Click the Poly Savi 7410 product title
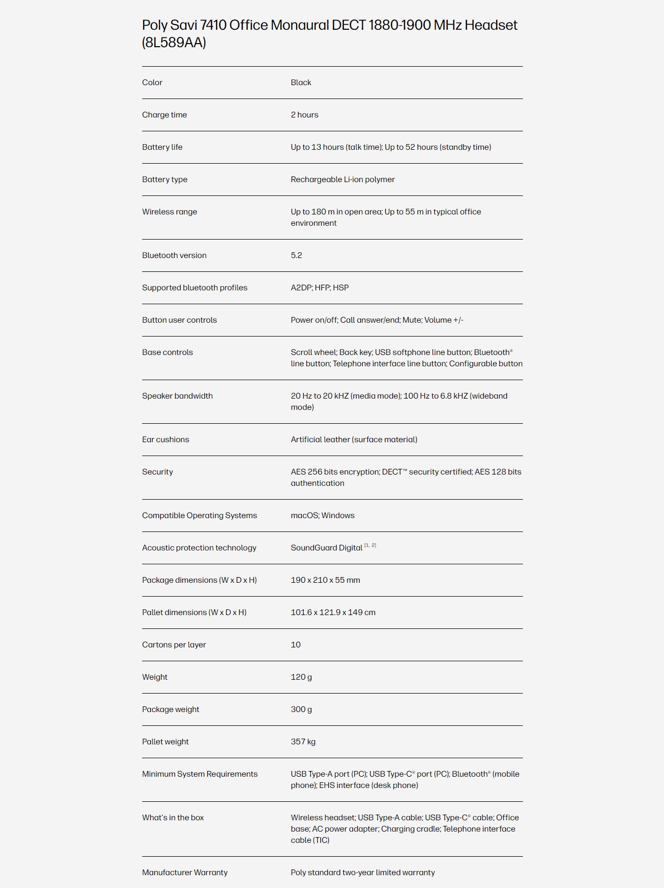Viewport: 664px width, 888px height. 329,33
